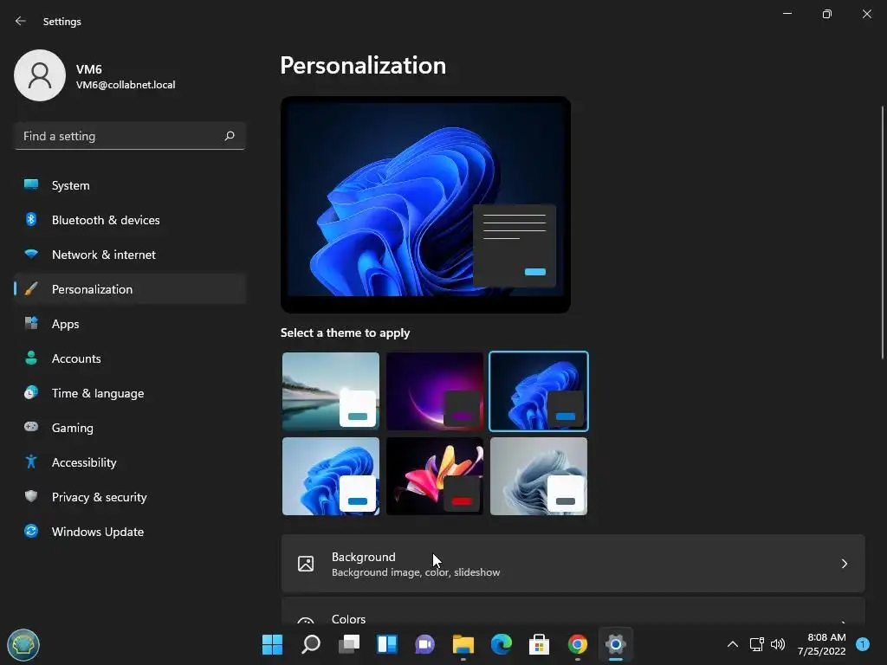Image resolution: width=887 pixels, height=665 pixels.
Task: Click the Accounts person icon in sidebar
Action: coord(31,358)
